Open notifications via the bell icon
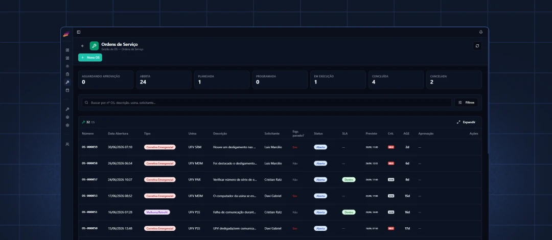The height and width of the screenshot is (240, 552). tap(481, 32)
